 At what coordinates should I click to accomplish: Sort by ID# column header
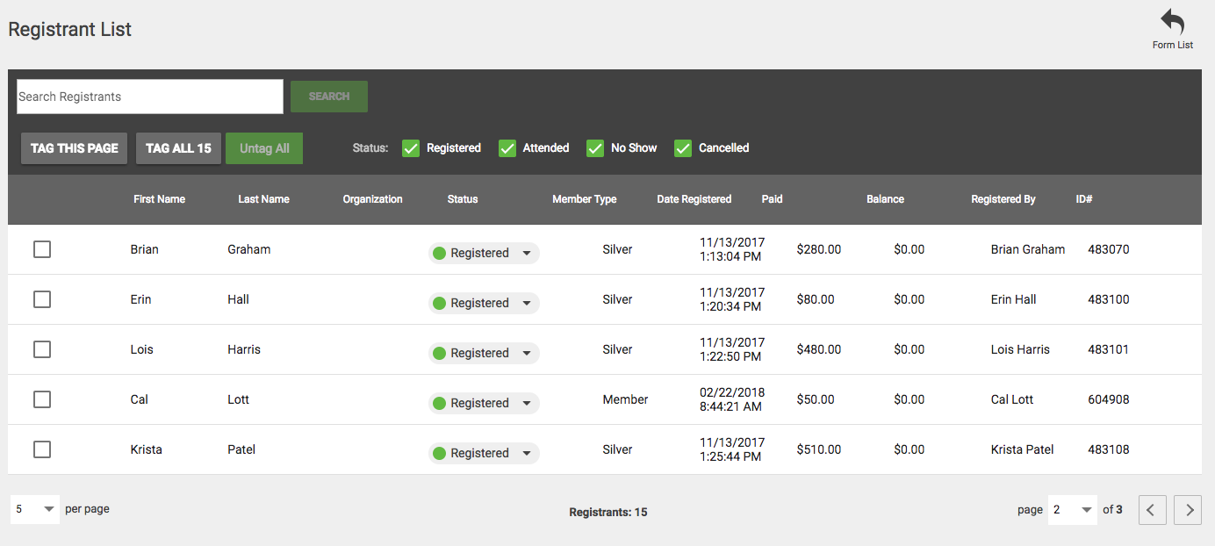click(x=1084, y=199)
